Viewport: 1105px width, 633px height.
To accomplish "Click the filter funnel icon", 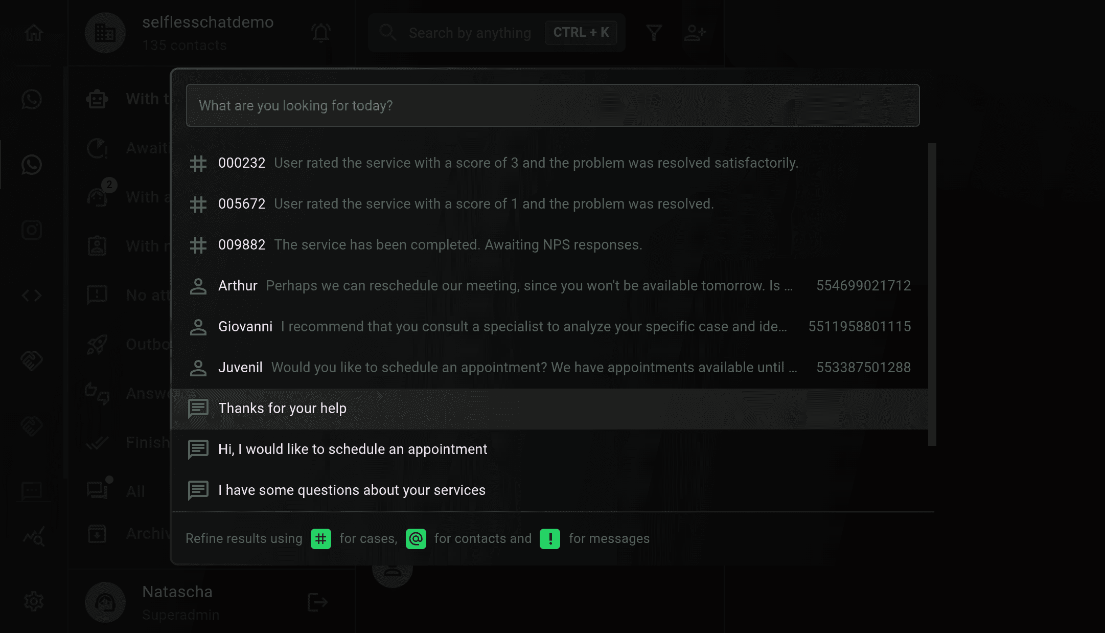I will pos(654,33).
